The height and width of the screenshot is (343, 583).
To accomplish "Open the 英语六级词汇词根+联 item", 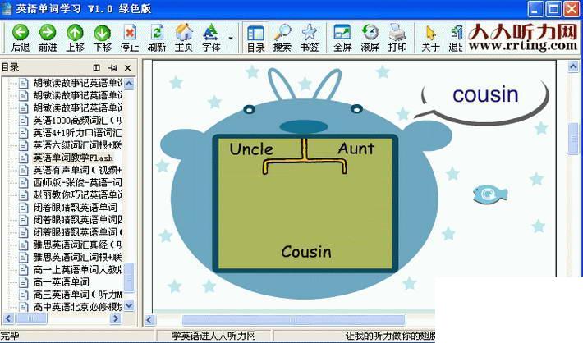I will (77, 145).
